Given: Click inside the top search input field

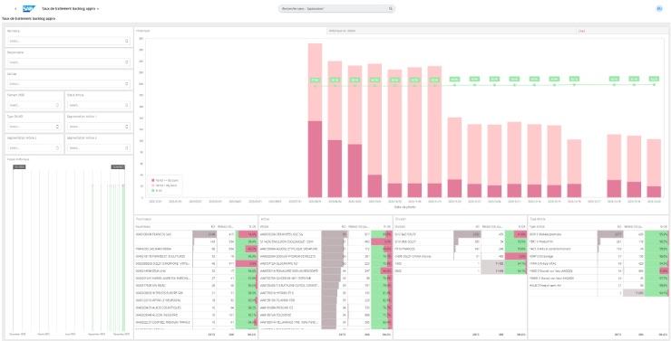Looking at the screenshot, I should click(333, 8).
